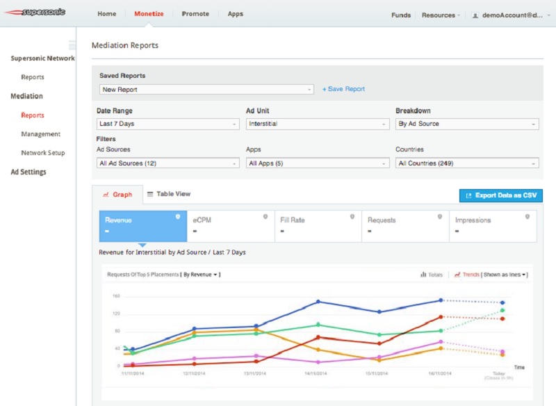Select the Requests metric card
Image resolution: width=556 pixels, height=406 pixels.
(406, 226)
